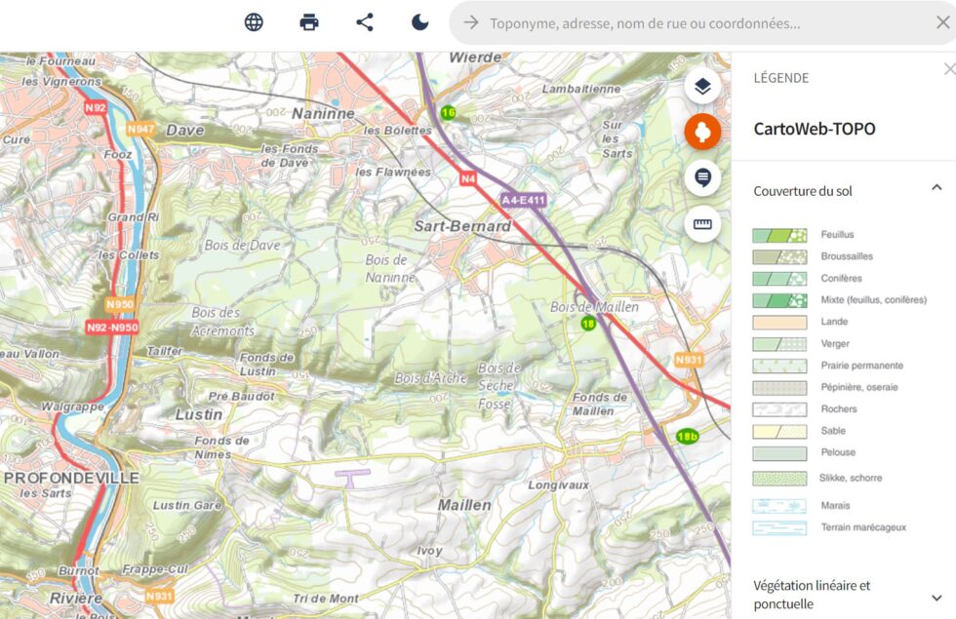The height and width of the screenshot is (619, 956).
Task: Click the Mixte (feuillus, conifères) label
Action: pos(874,300)
